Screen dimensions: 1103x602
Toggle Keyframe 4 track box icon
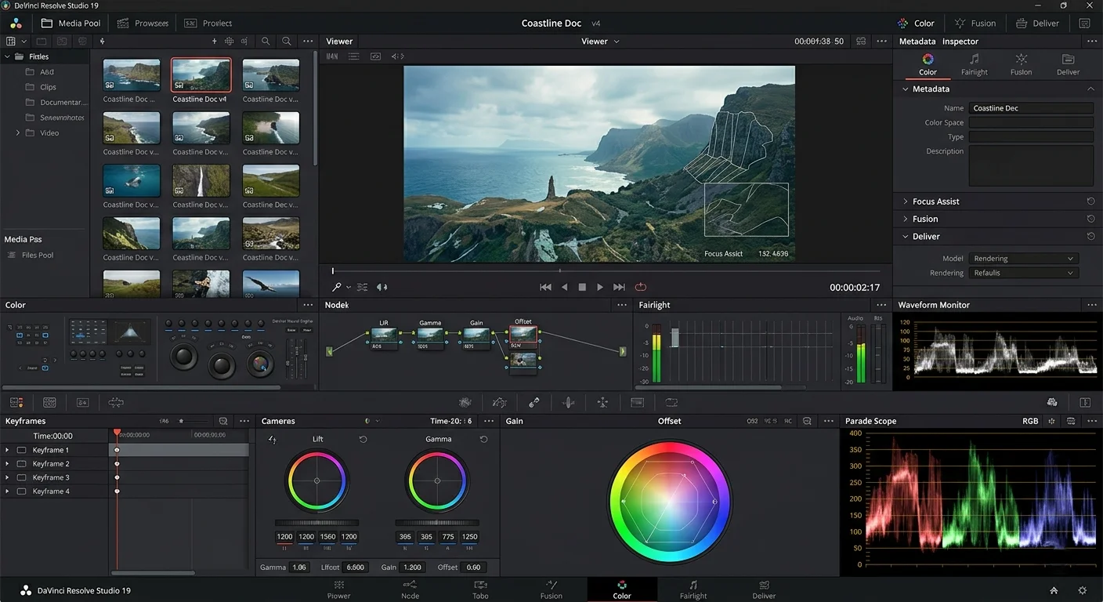tap(21, 491)
